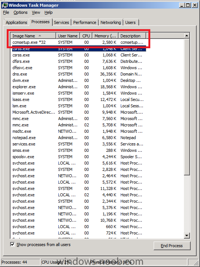Select the notepad.exe process row

pyautogui.click(x=78, y=138)
